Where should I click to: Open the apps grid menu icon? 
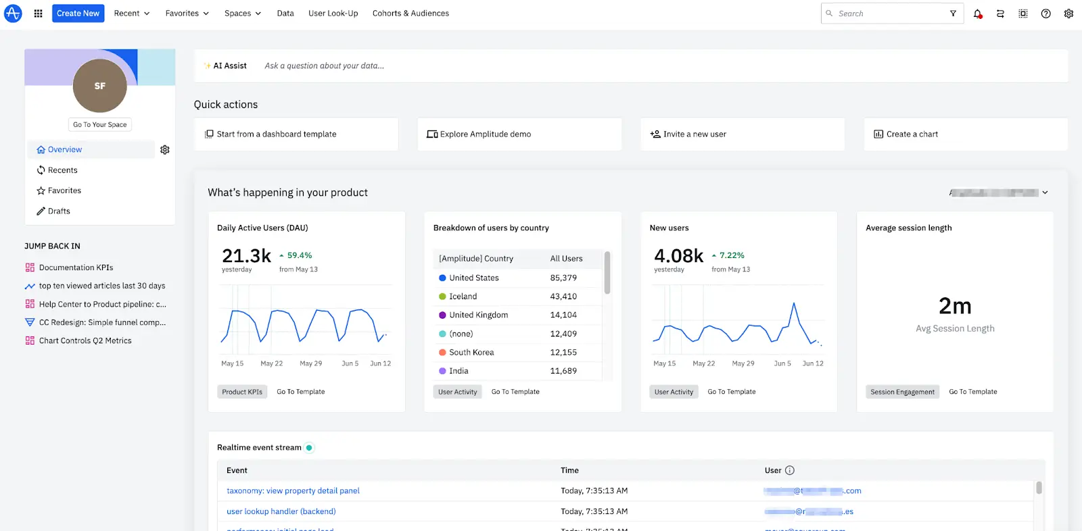pos(38,14)
